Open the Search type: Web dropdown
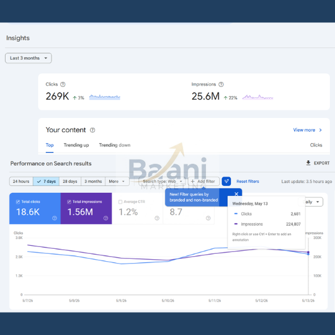 (163, 181)
